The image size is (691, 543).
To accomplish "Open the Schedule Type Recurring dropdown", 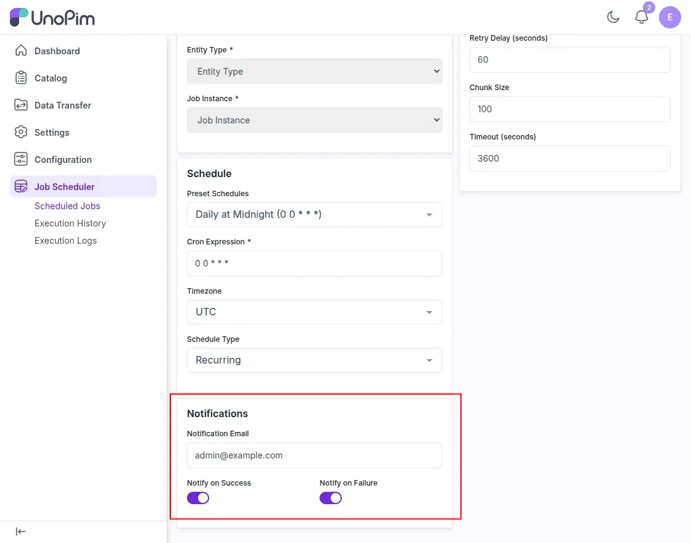I will [314, 360].
